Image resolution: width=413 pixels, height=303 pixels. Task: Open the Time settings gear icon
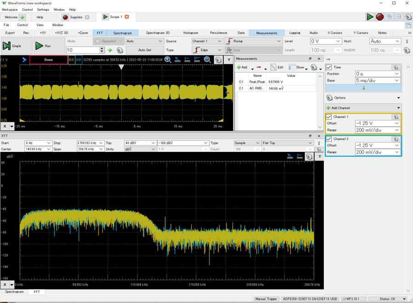pyautogui.click(x=396, y=67)
